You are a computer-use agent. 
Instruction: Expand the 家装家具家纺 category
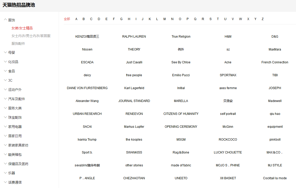18,145
